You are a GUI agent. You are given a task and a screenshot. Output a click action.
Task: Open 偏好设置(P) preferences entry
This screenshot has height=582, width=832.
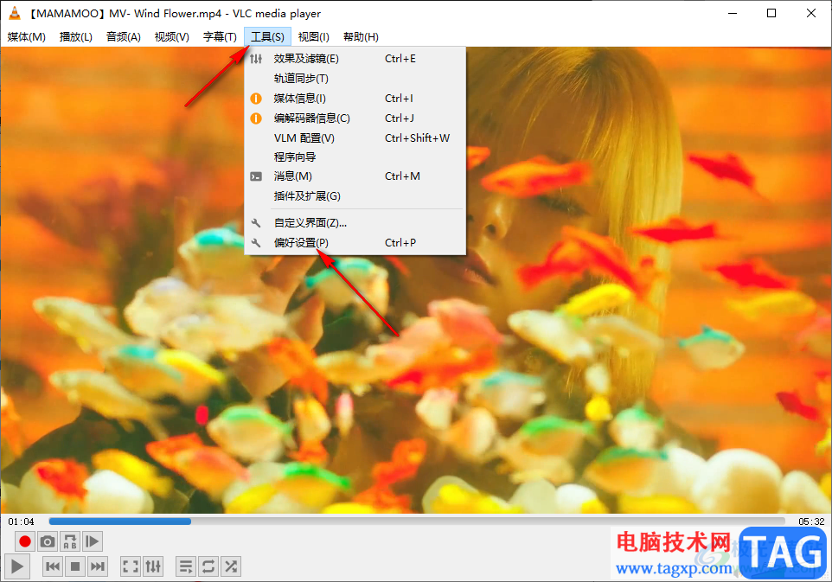click(355, 242)
